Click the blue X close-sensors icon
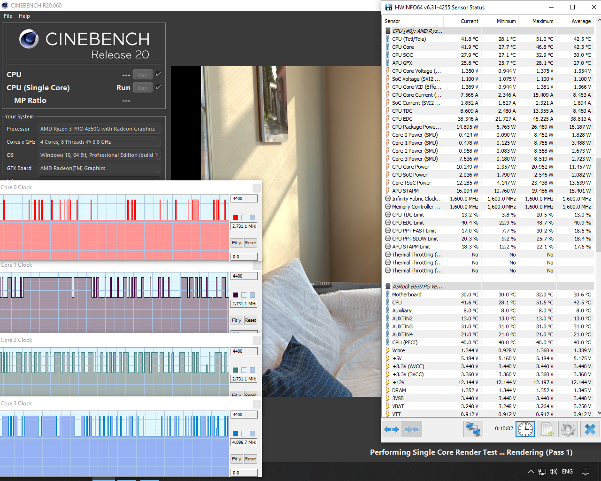This screenshot has width=601, height=481. (x=590, y=429)
